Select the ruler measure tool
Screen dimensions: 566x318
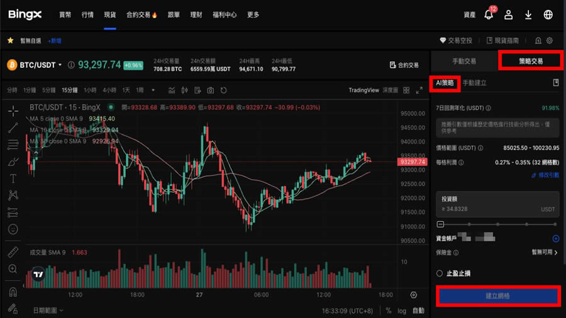click(x=13, y=252)
